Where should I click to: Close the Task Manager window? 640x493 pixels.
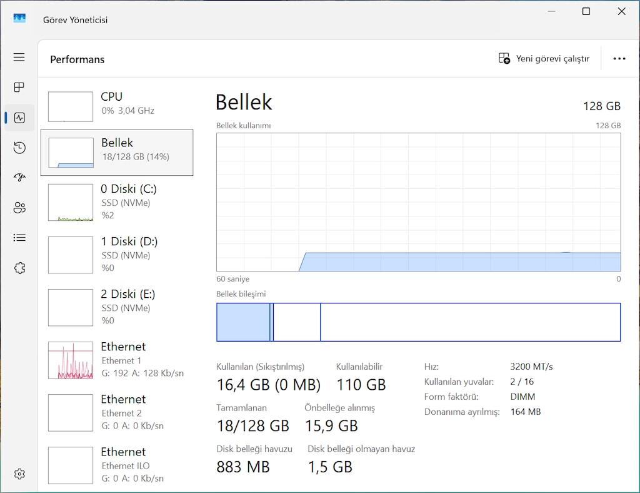[622, 11]
